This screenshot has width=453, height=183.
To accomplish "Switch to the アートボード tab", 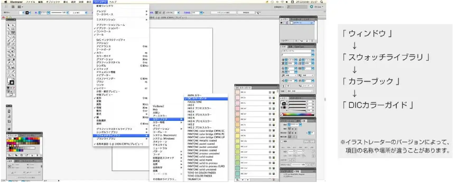I will 296,19.
